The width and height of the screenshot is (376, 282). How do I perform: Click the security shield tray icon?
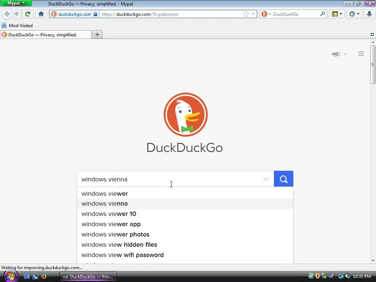pos(318,276)
